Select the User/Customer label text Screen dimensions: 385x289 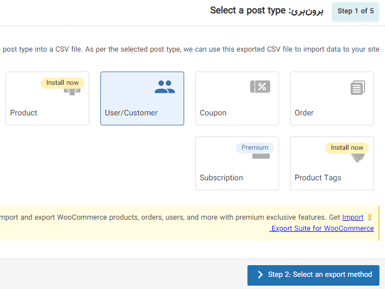coord(131,113)
